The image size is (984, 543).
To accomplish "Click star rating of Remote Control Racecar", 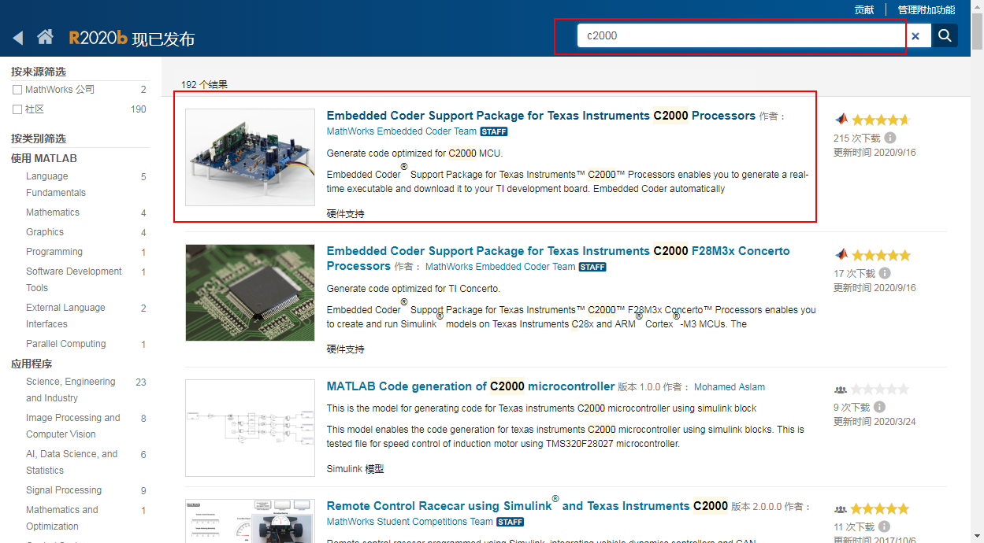I will tap(880, 509).
